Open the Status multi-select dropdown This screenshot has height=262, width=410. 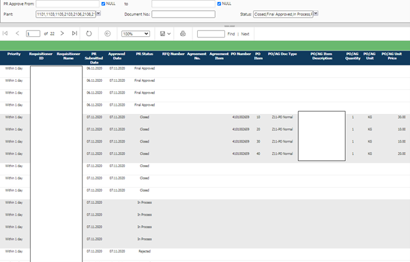(x=316, y=14)
